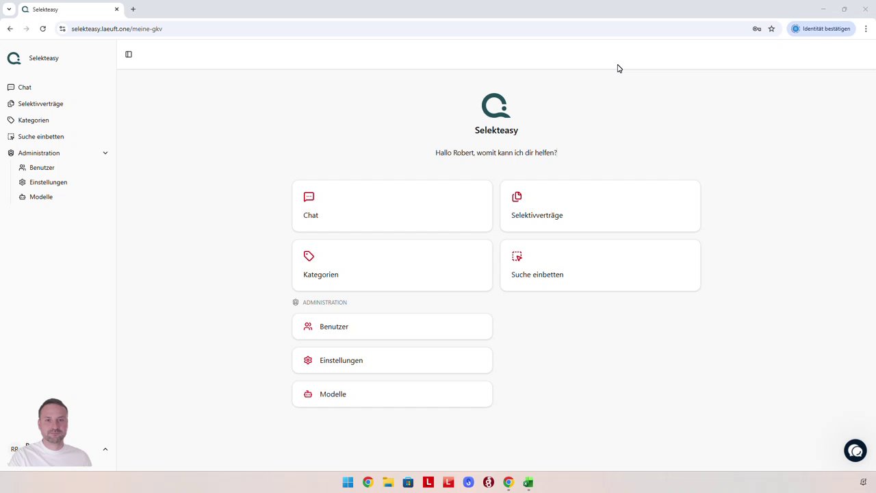Open the Suche einbetten card

click(x=600, y=265)
